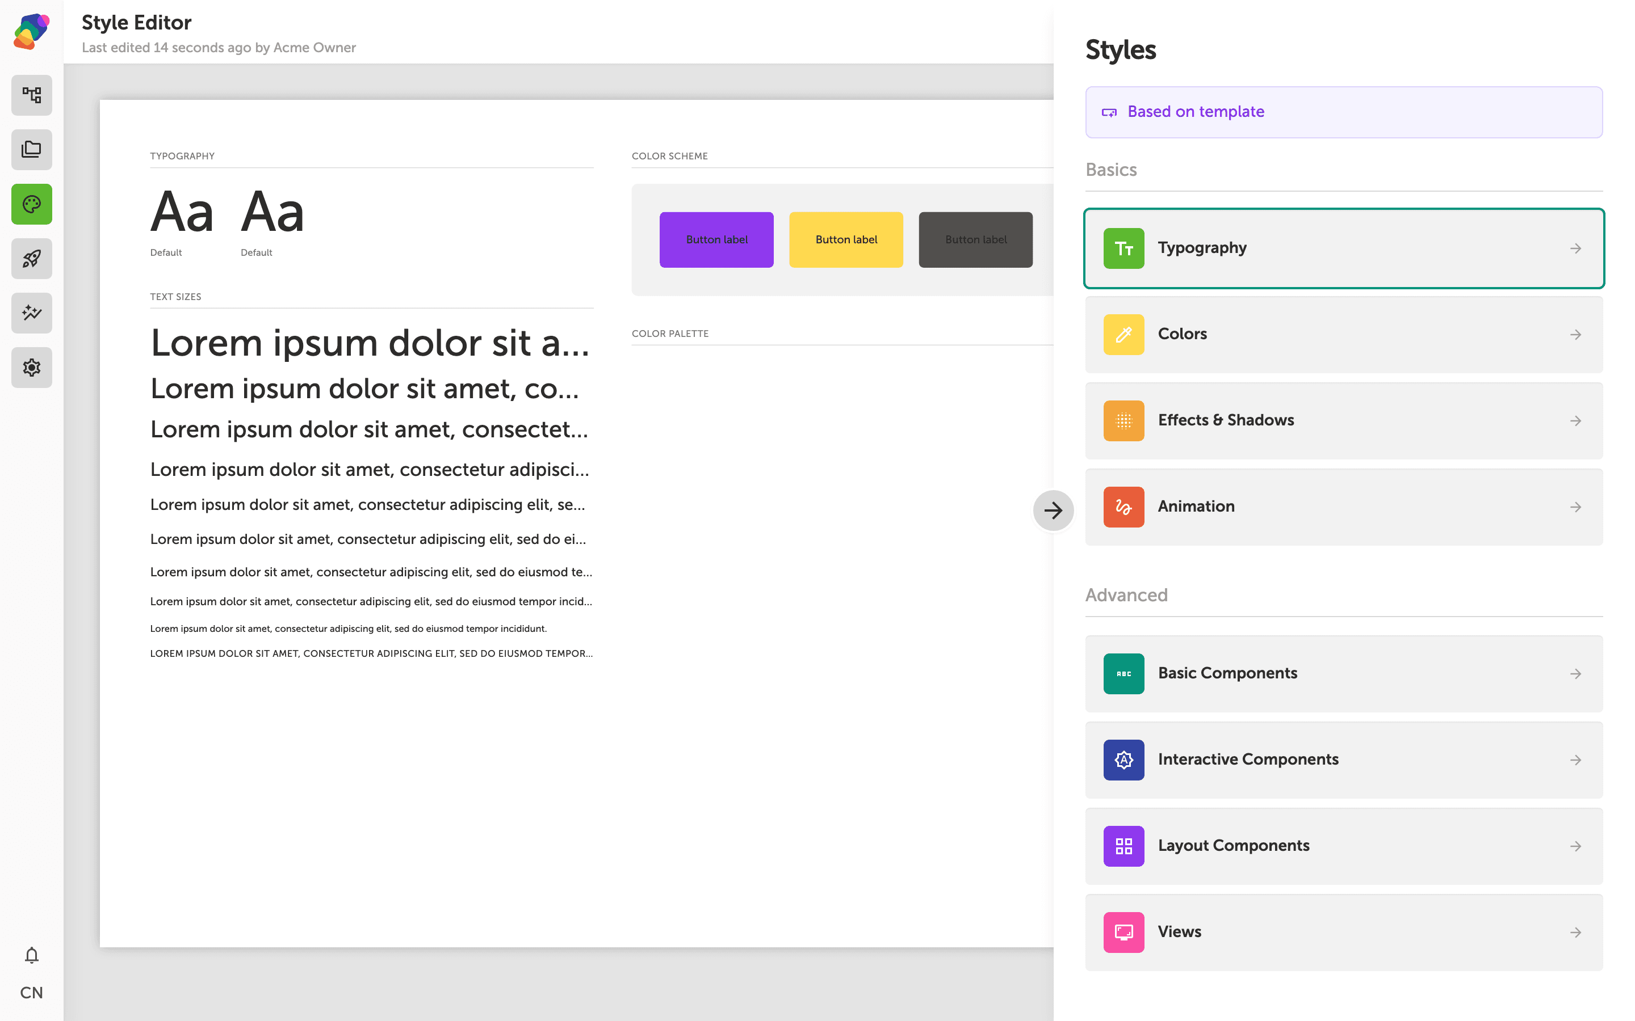Open notifications bell
Image resolution: width=1635 pixels, height=1021 pixels.
[x=32, y=955]
